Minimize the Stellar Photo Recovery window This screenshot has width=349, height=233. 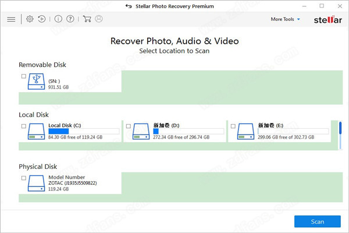pyautogui.click(x=304, y=6)
